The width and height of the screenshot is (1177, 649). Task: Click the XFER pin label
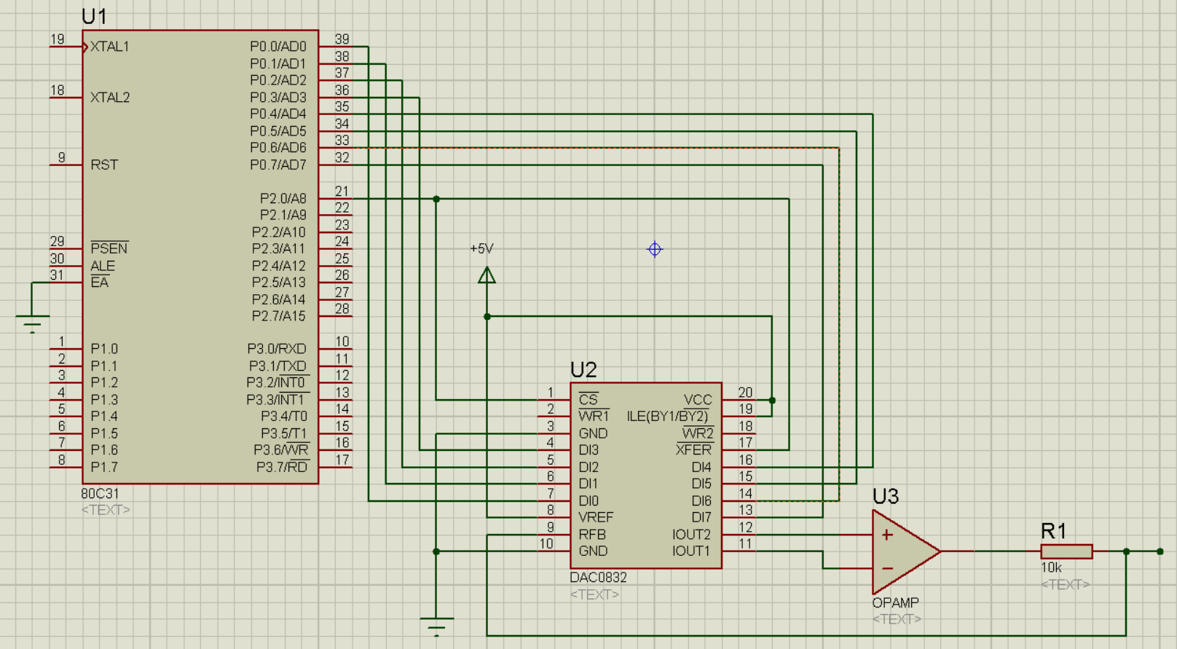[693, 450]
